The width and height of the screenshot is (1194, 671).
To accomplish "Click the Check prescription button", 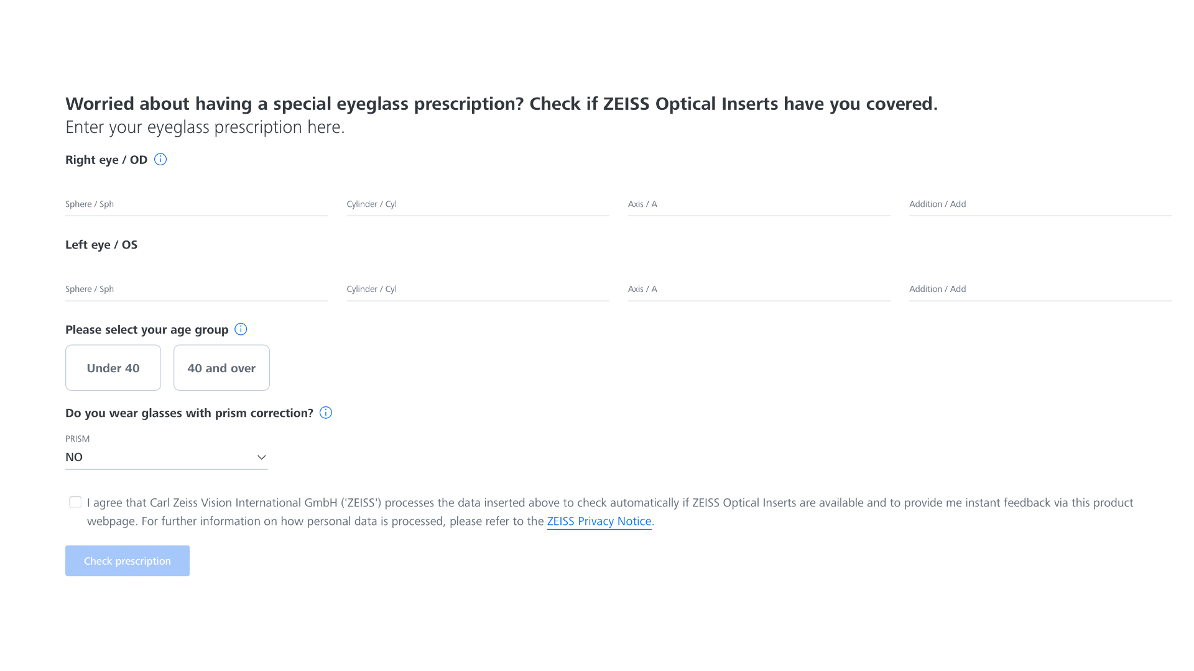I will [126, 560].
